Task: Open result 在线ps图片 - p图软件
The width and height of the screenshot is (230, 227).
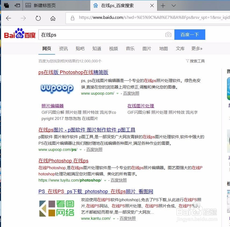Action: [87, 130]
